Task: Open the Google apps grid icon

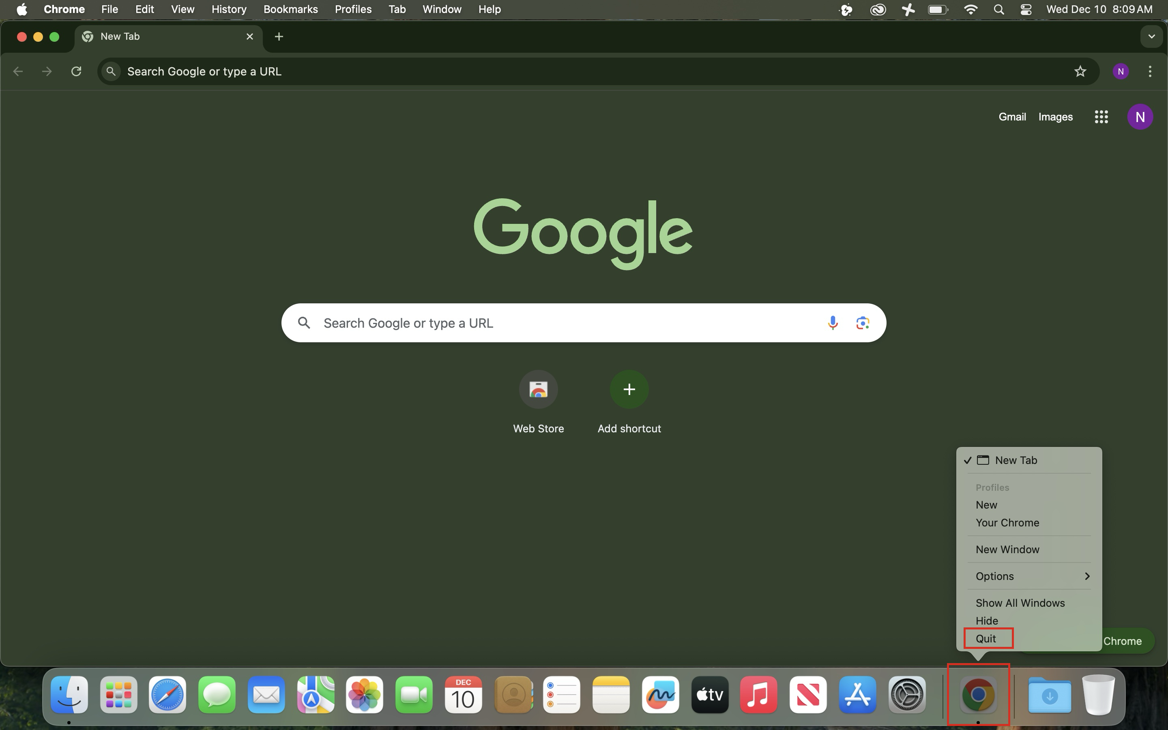Action: click(x=1101, y=117)
